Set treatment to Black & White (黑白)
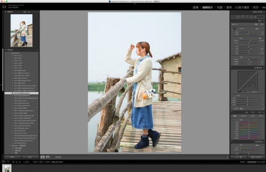The width and height of the screenshot is (266, 172). 262,24
